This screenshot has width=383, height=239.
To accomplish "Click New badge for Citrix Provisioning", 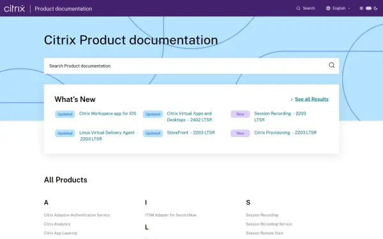I will 240,133.
